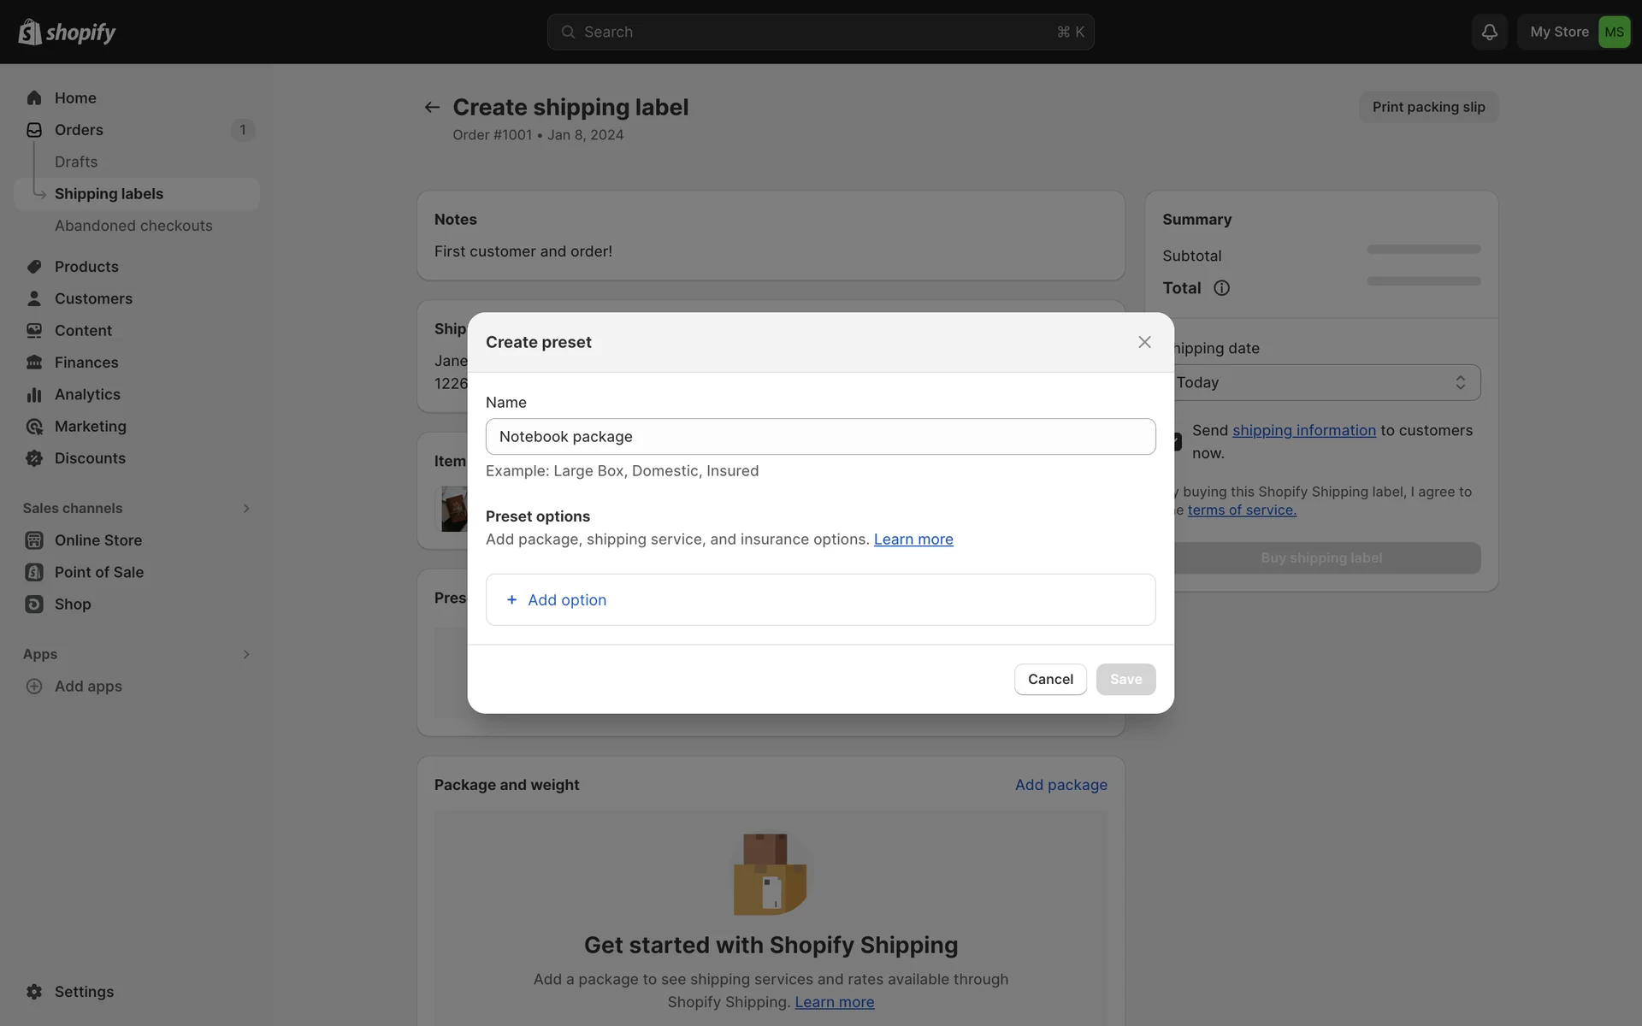Image resolution: width=1642 pixels, height=1026 pixels.
Task: Click the MS store avatar
Action: point(1614,32)
